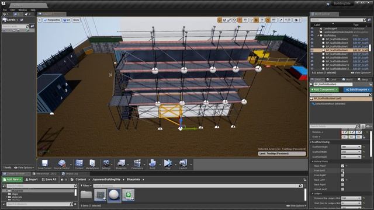Open the File menu
Image resolution: width=374 pixels, height=210 pixels.
pyautogui.click(x=5, y=10)
